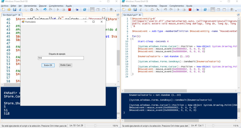Open the Herramientas menu in left ISE window
The image size is (241, 128).
click(30, 6)
